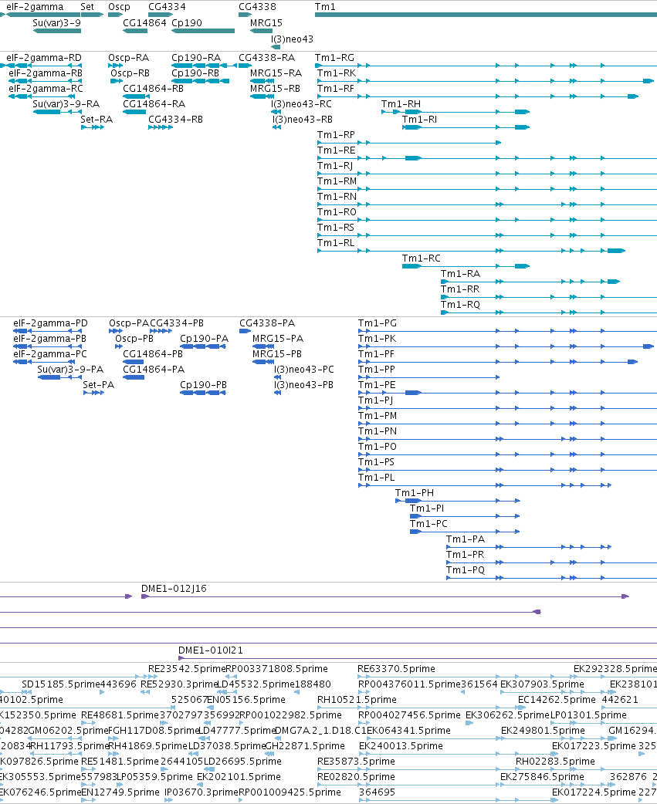The image size is (657, 804).
Task: Click the Oscp gene label
Action: click(119, 7)
